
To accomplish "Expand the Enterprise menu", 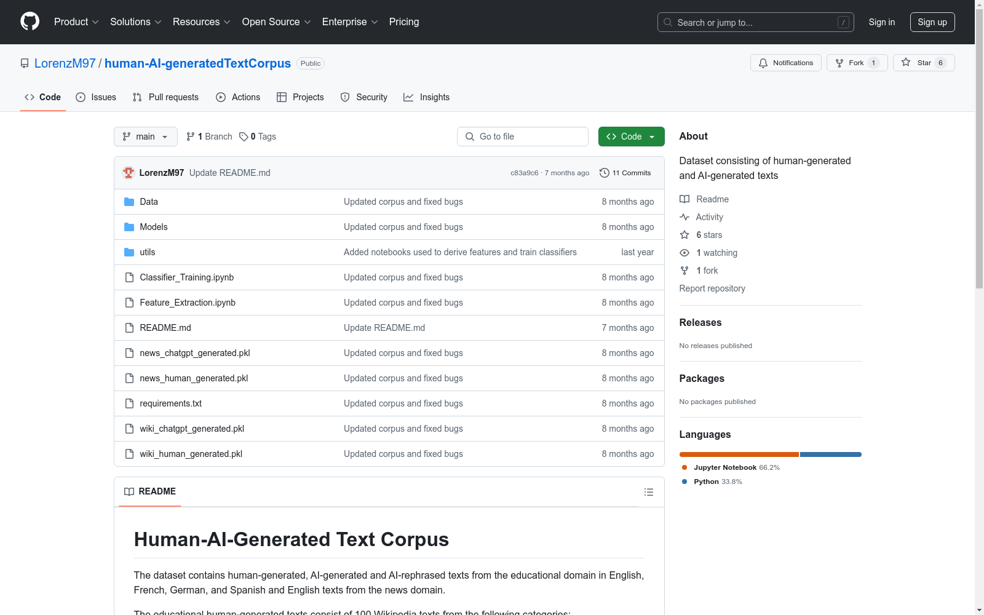I will (350, 22).
